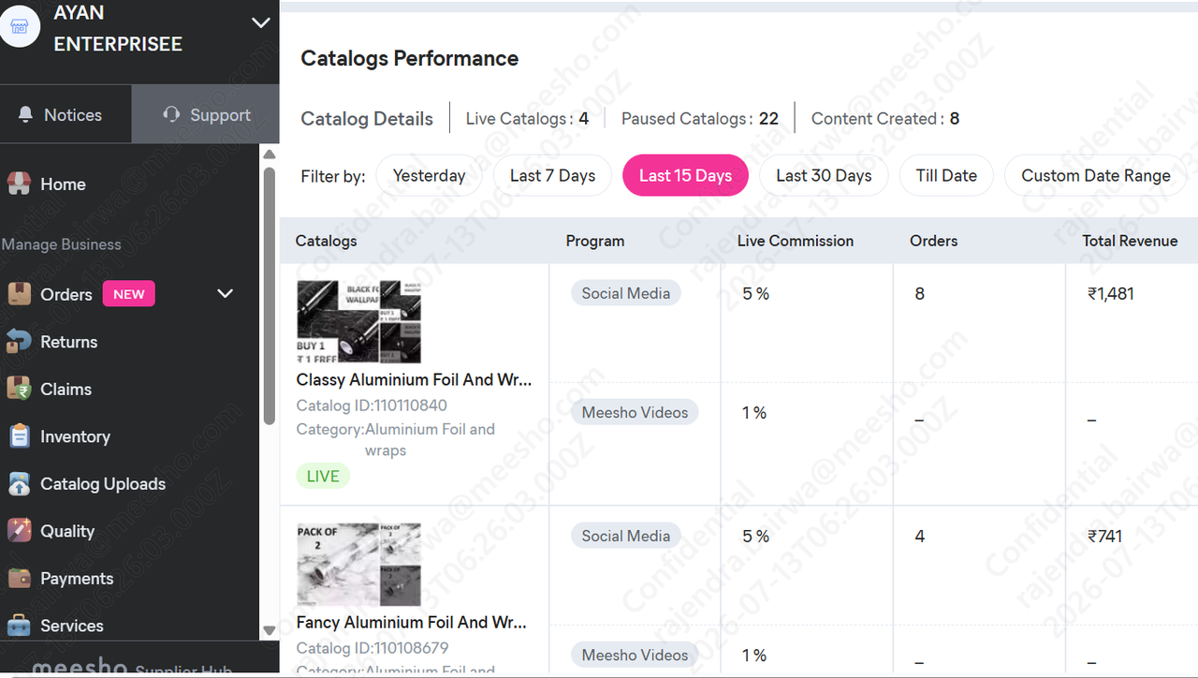The height and width of the screenshot is (678, 1198).
Task: Open the Fancy Aluminium Foil And Wr... title
Action: tap(412, 623)
